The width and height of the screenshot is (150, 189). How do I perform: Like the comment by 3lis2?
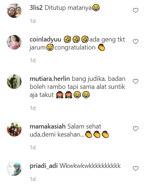click(135, 10)
